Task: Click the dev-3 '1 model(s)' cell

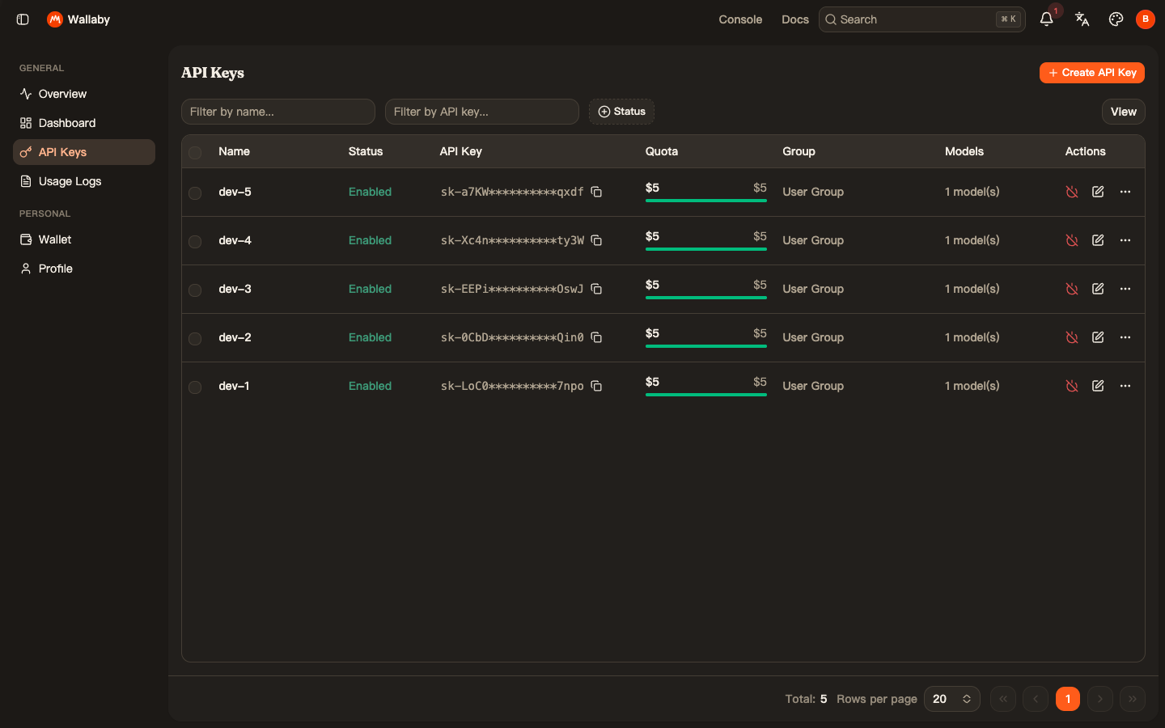Action: tap(972, 289)
